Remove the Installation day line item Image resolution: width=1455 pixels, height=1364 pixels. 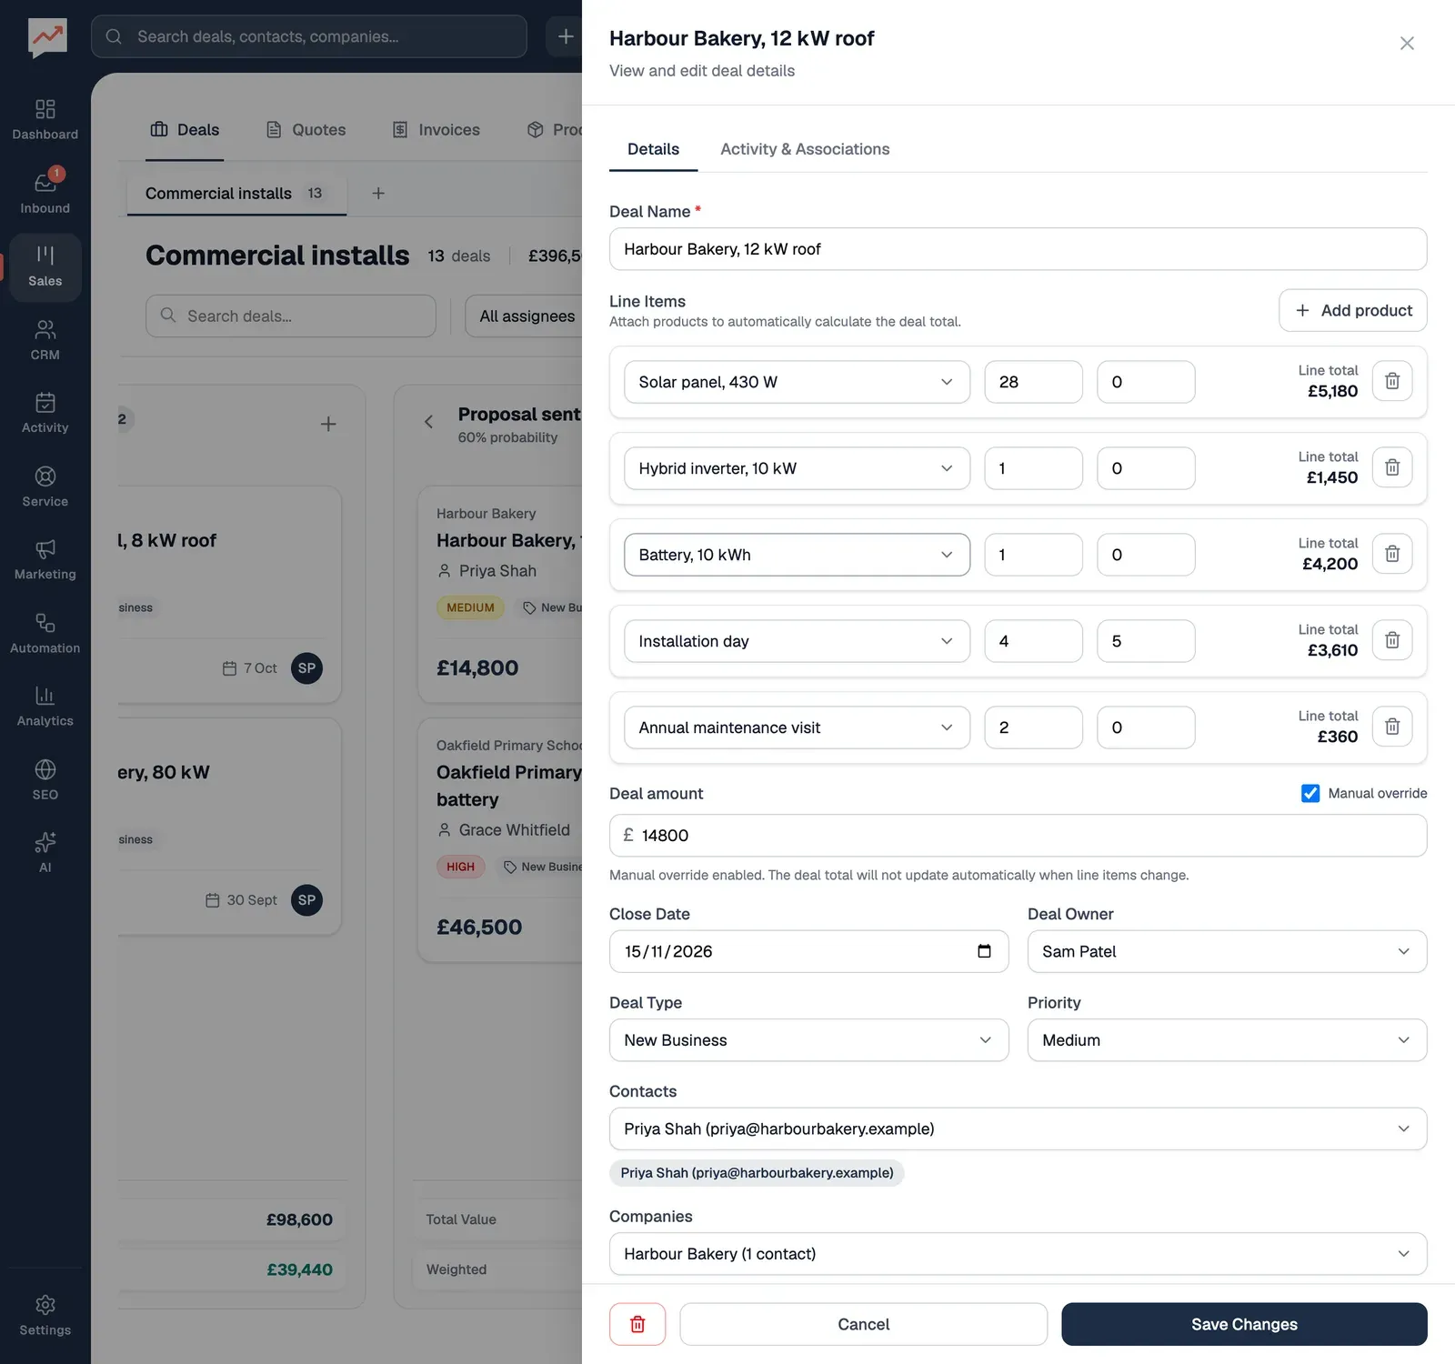pos(1391,640)
